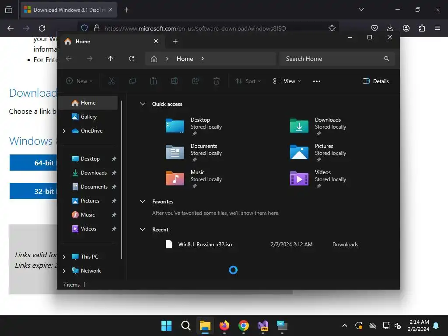This screenshot has width=448, height=336.
Task: Click the home icon in address bar
Action: pos(154,59)
